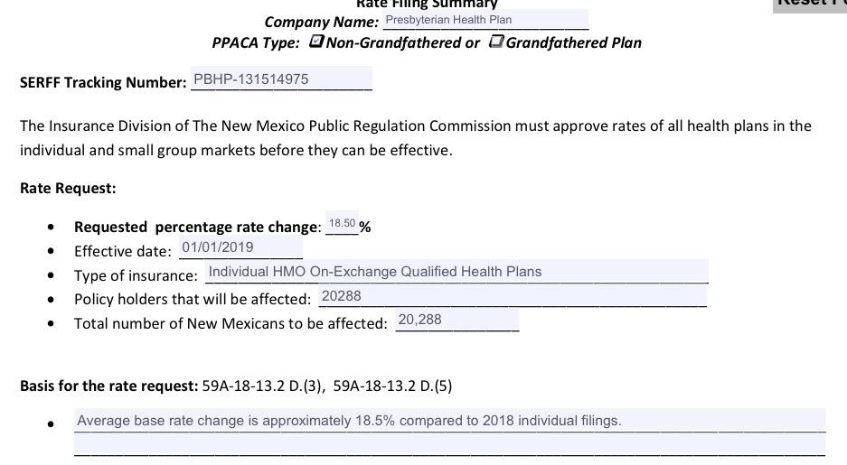Check the Grandfathered Plan checkbox
This screenshot has height=465, width=847.
(x=496, y=42)
